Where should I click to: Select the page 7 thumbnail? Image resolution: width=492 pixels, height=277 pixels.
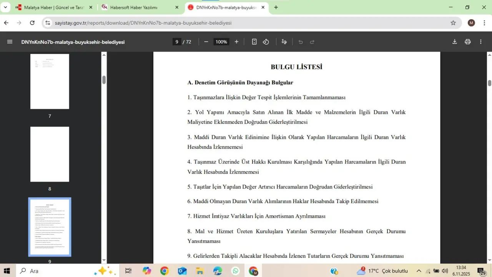tap(50, 82)
